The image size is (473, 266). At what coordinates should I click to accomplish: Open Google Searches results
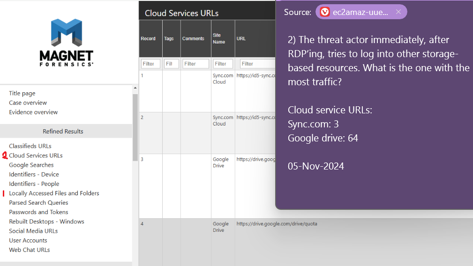tap(31, 165)
